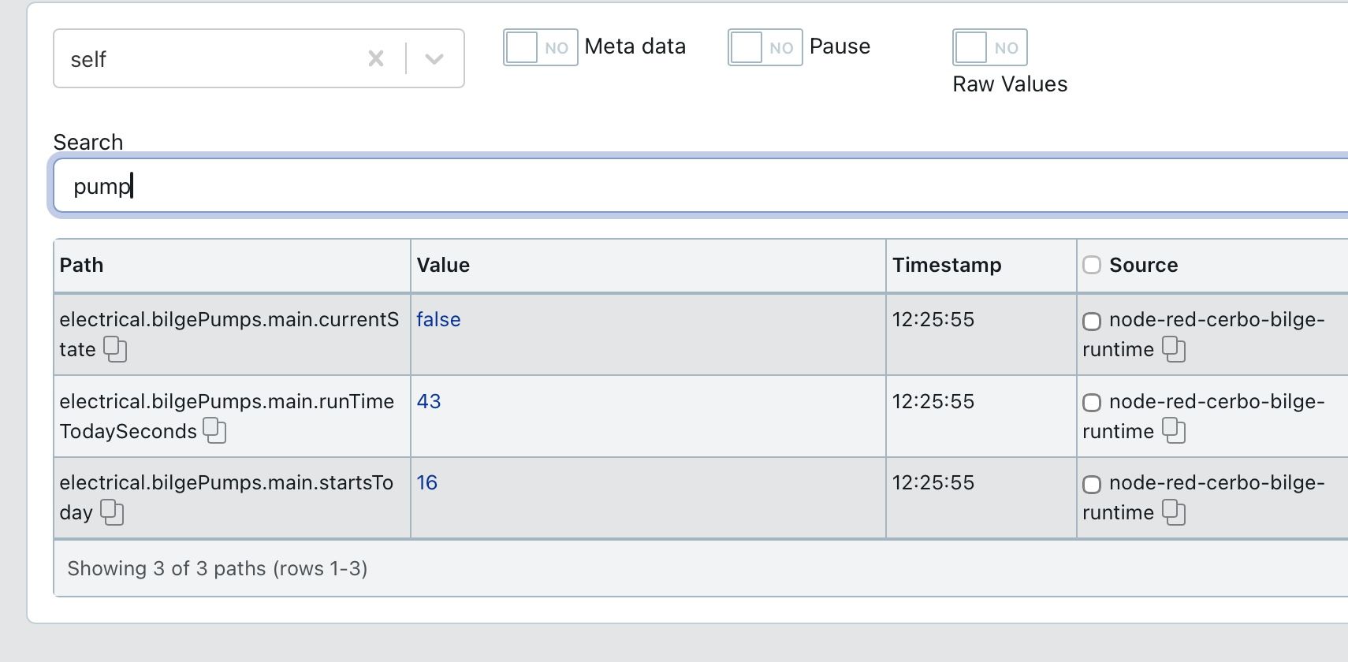Click the value 43 link

click(429, 401)
